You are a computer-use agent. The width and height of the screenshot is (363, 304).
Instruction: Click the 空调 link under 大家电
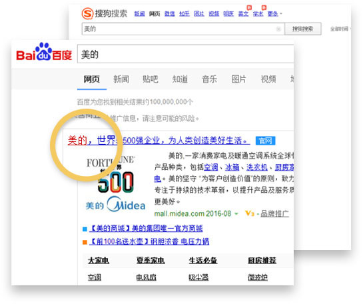click(95, 277)
